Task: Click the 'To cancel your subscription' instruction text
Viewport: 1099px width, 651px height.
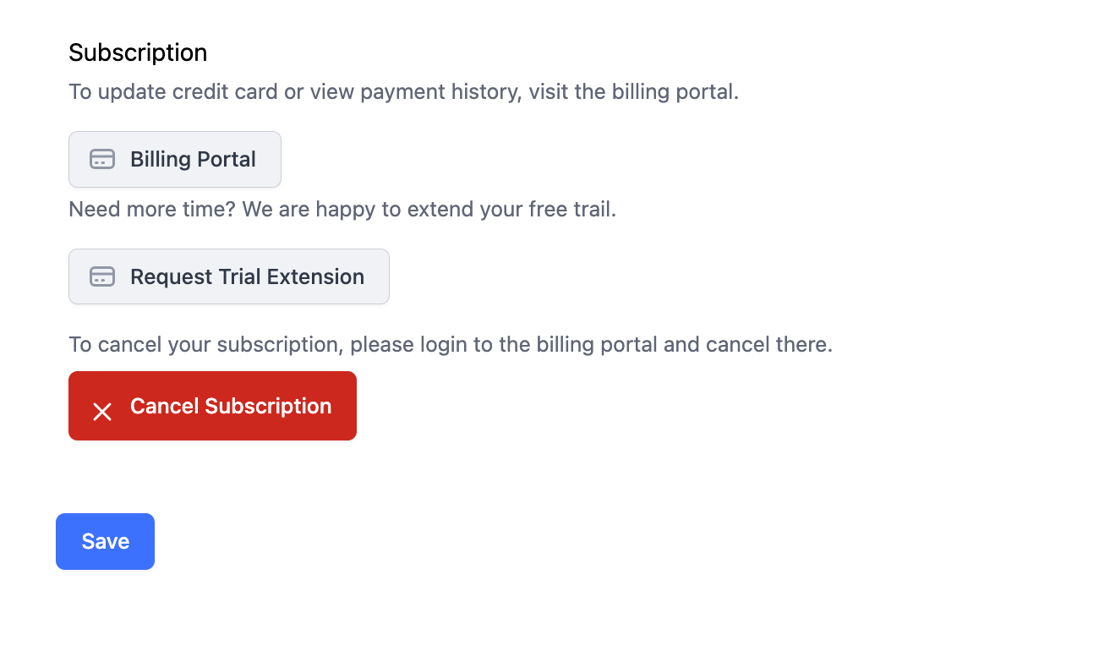Action: click(451, 345)
